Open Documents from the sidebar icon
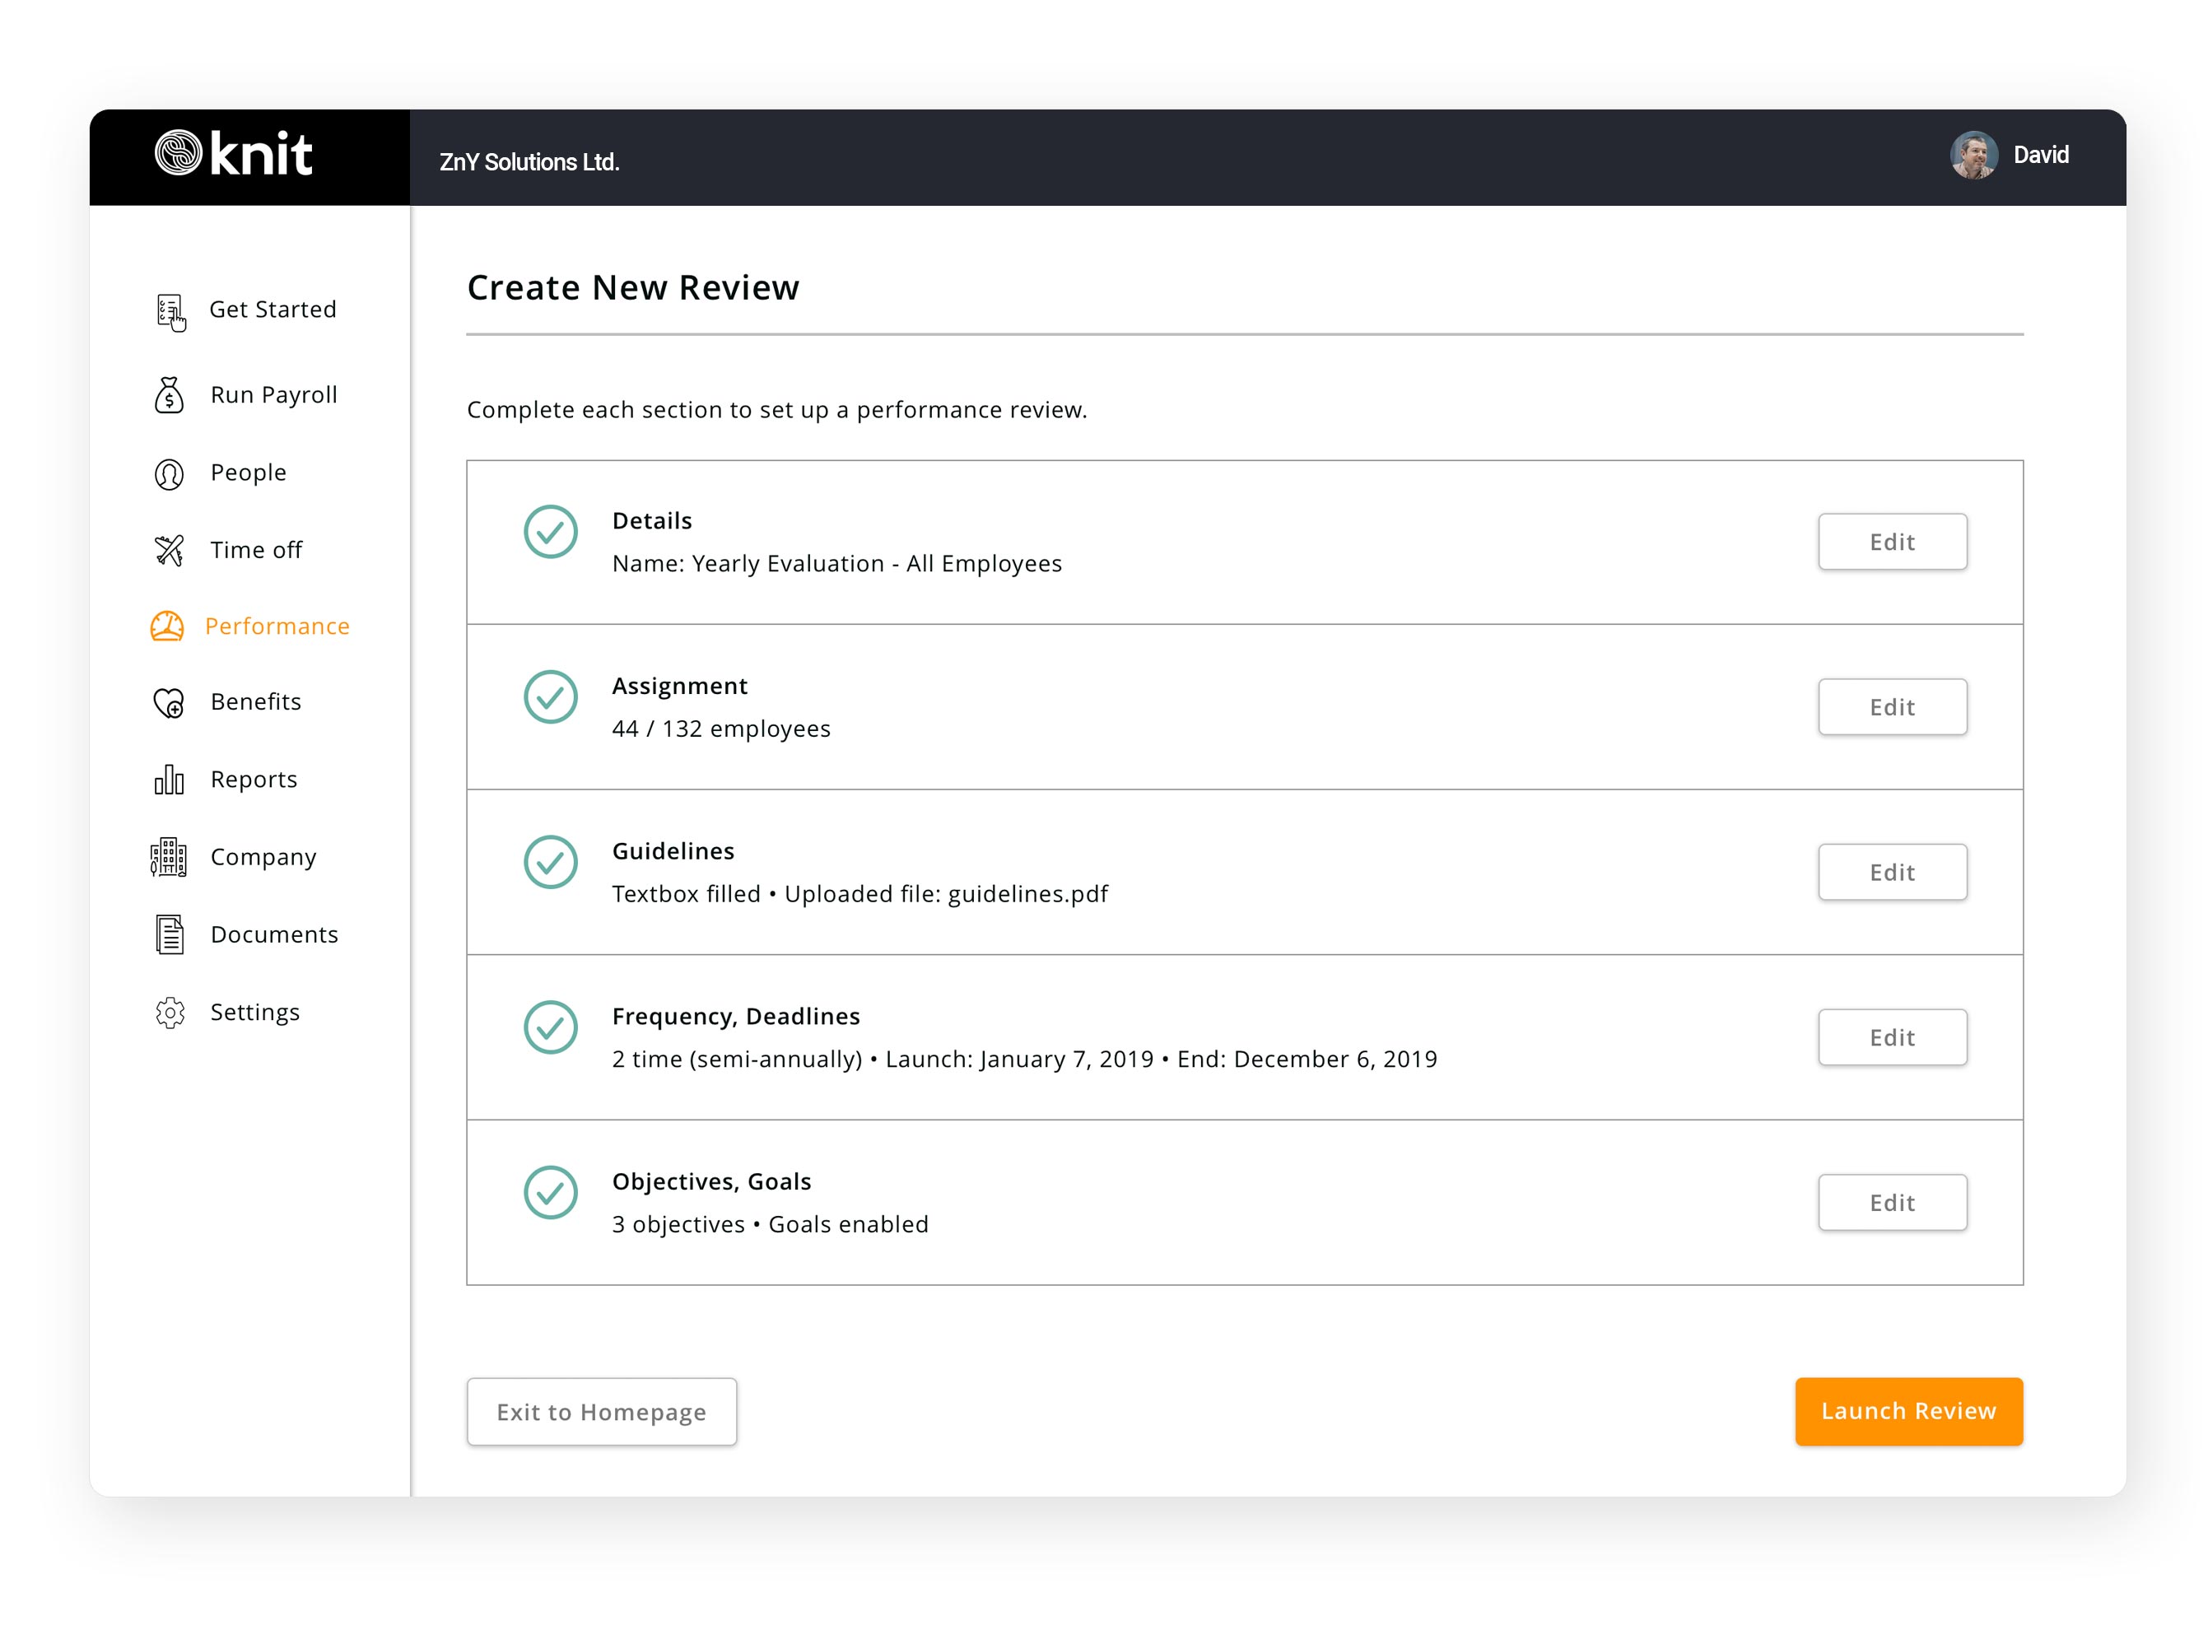2208x1630 pixels. (169, 934)
